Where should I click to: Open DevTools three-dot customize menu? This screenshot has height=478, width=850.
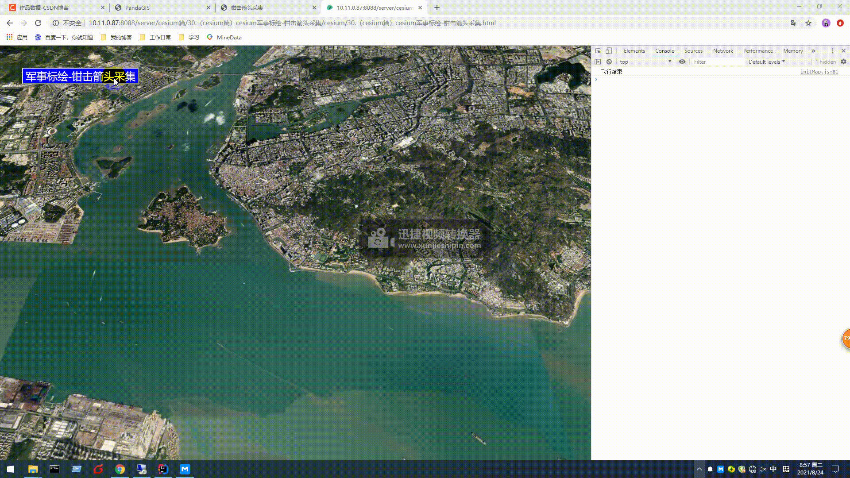[832, 51]
